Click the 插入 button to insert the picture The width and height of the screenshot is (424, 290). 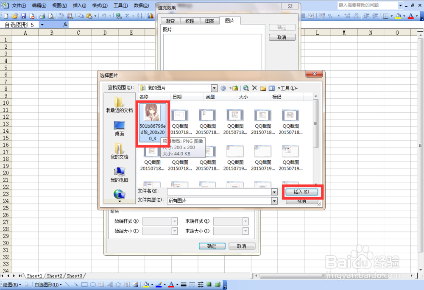tap(302, 192)
